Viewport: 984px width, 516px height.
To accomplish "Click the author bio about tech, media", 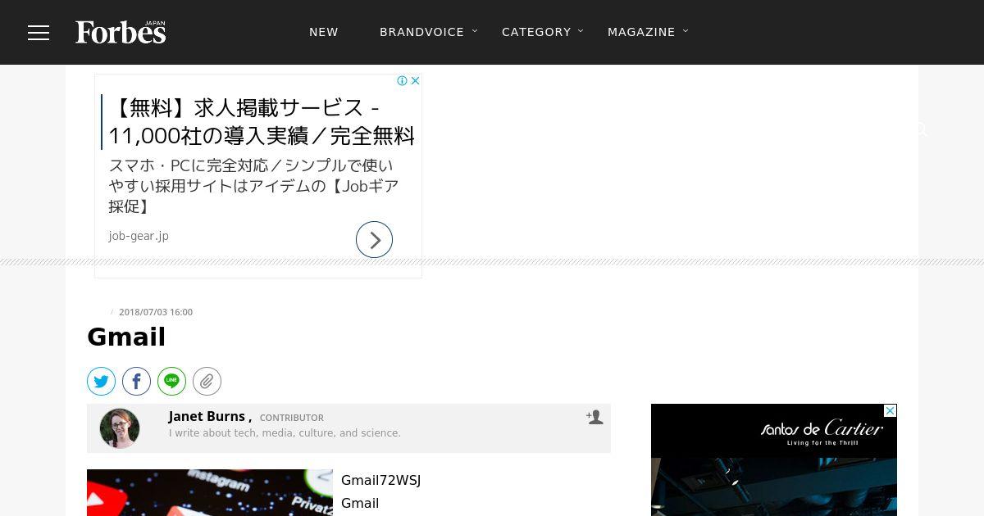I will (x=285, y=433).
